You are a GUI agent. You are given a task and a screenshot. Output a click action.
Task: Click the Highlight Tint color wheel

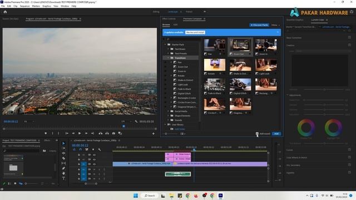tap(333, 128)
